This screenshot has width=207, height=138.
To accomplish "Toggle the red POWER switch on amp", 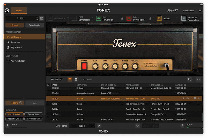I will tap(84, 66).
